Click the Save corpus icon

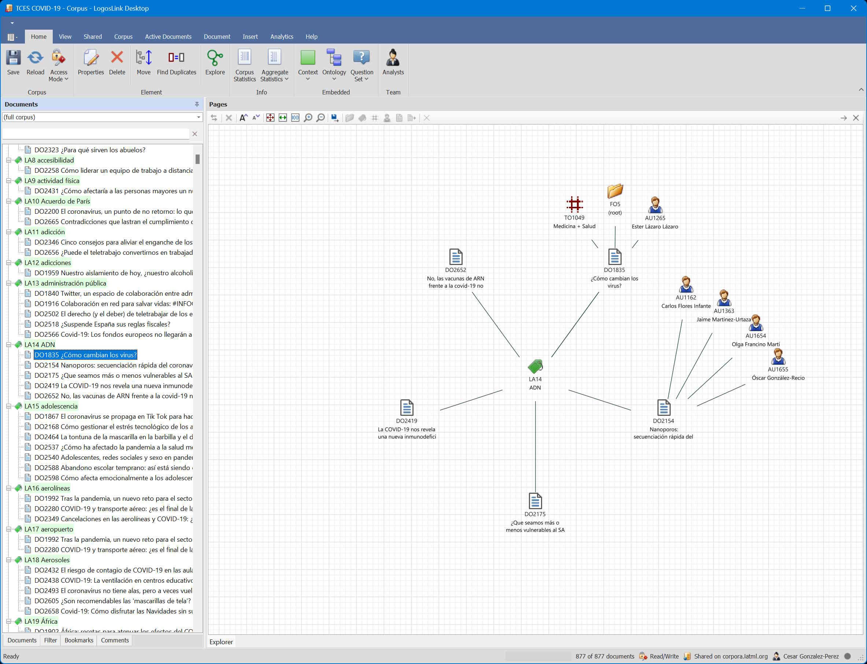pos(13,63)
